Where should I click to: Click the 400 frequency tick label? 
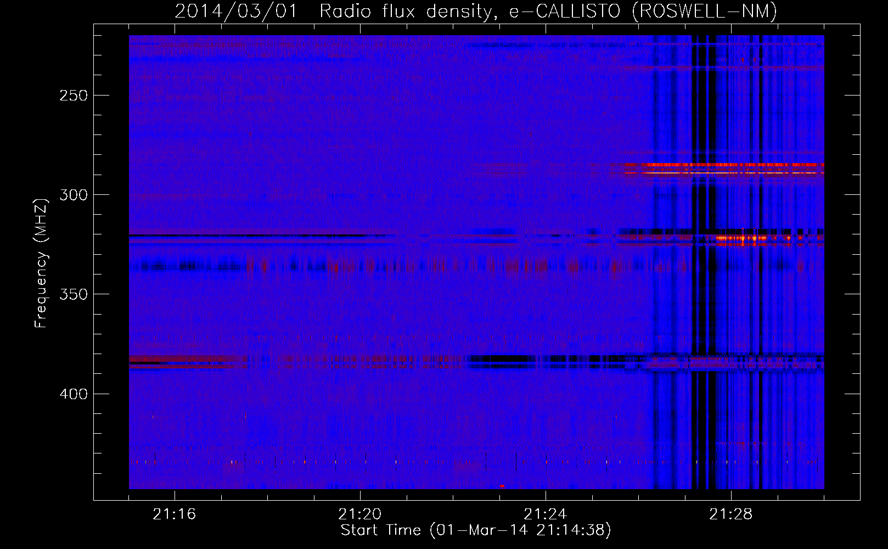74,394
